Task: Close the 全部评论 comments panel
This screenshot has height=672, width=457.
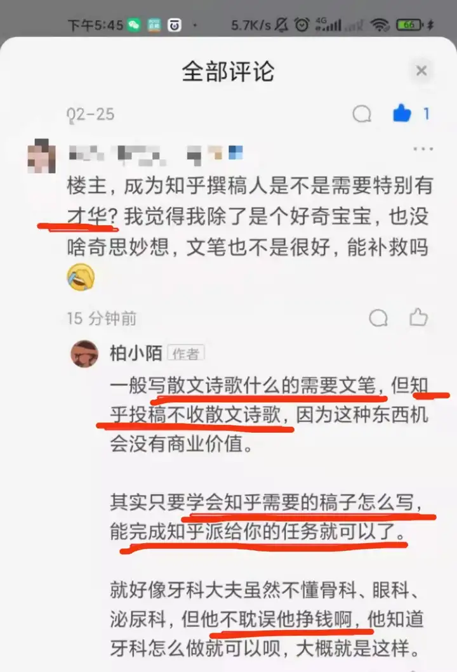Action: [421, 70]
